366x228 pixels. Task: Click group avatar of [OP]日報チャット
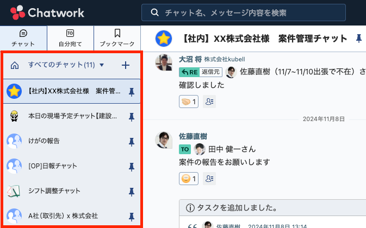(14, 166)
